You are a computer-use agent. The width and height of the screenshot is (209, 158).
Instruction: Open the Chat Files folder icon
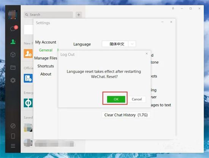(x=13, y=67)
